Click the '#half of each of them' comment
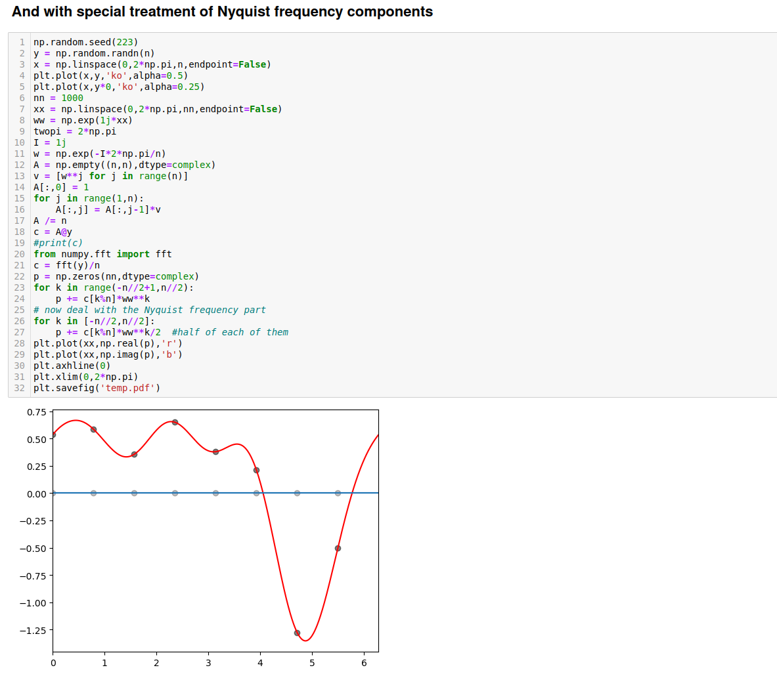 coord(230,332)
